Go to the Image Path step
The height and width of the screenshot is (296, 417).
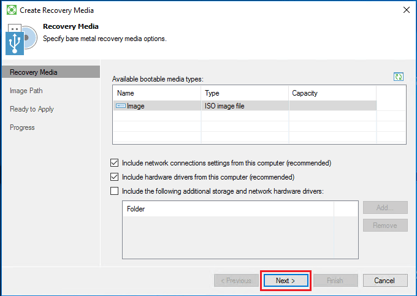tap(26, 91)
